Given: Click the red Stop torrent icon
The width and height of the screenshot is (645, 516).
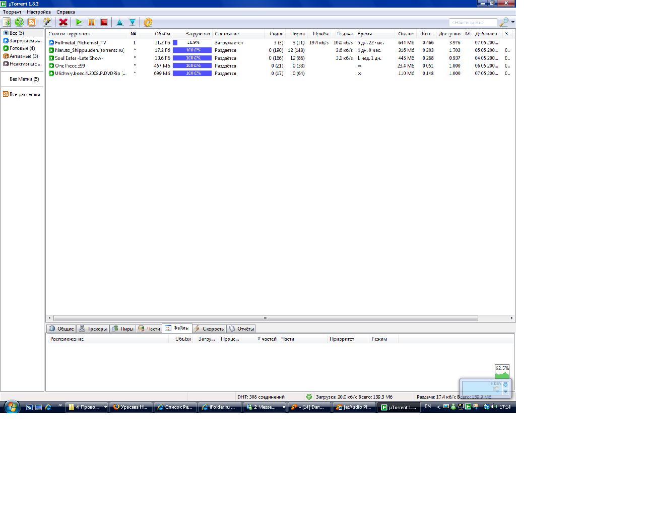Looking at the screenshot, I should pos(104,22).
